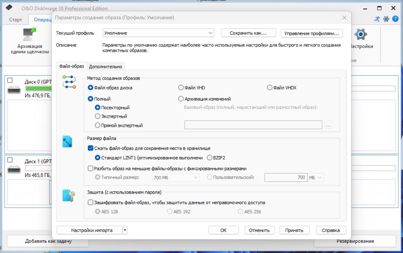Open the Старт tab in main window
The image size is (403, 253).
click(x=16, y=20)
